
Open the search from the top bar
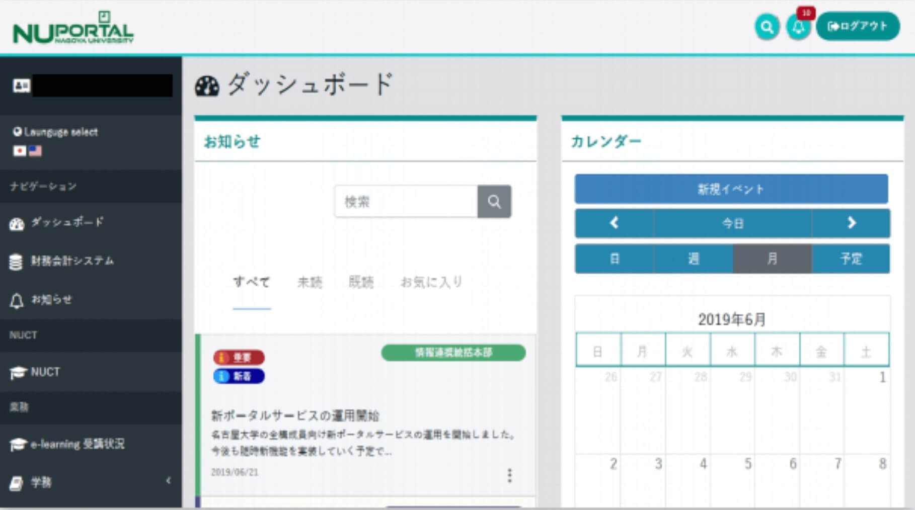[x=767, y=27]
